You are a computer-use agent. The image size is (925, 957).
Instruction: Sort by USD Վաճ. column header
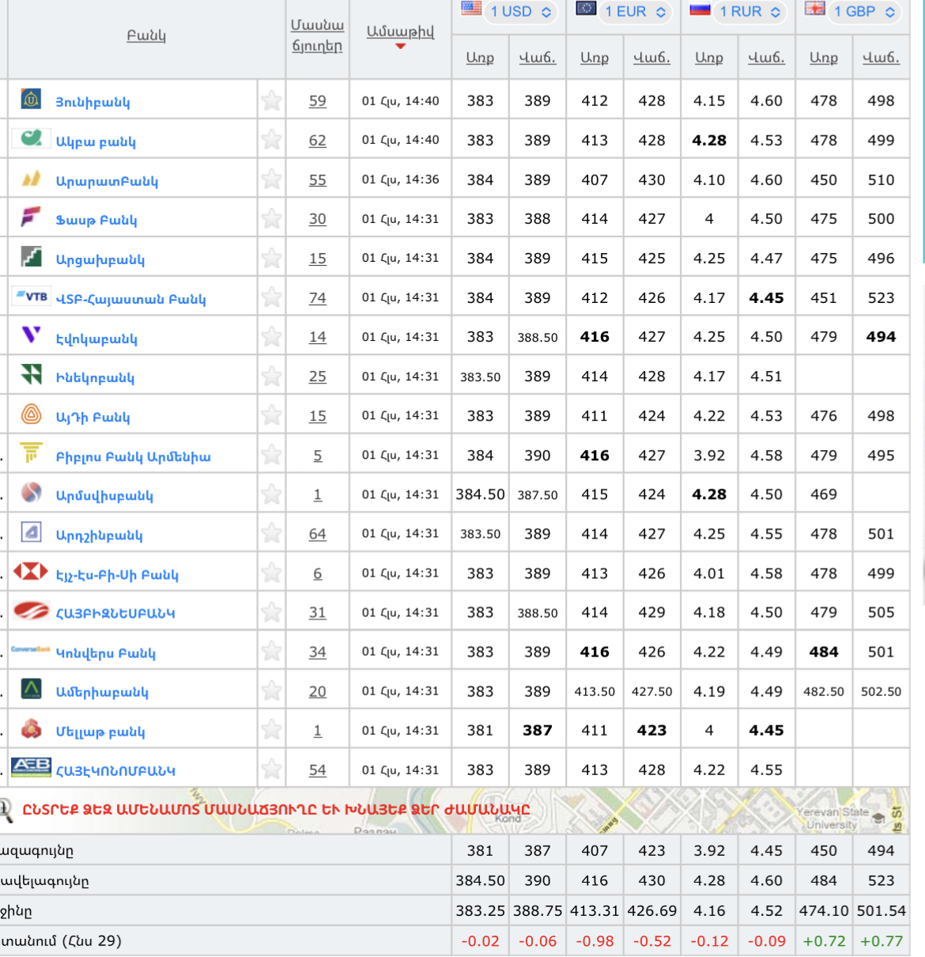tap(538, 58)
